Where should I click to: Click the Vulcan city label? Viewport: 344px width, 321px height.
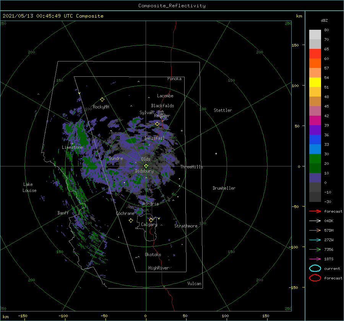(x=194, y=284)
